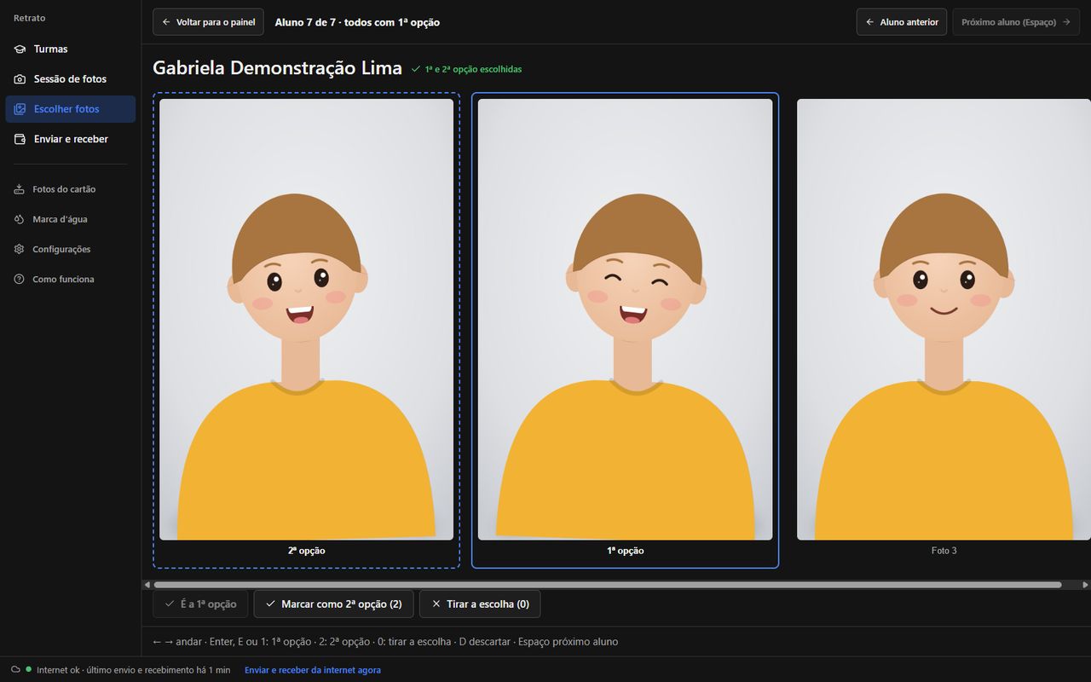Image resolution: width=1091 pixels, height=682 pixels.
Task: Click the scrollbar left arrow
Action: (x=147, y=585)
